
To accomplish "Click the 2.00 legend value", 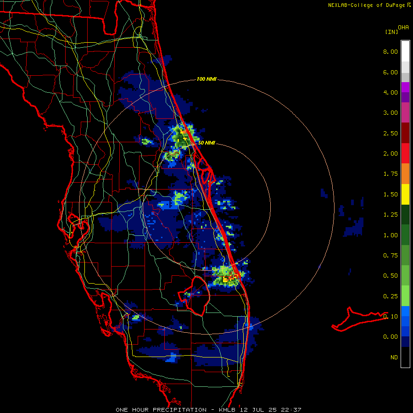I will click(391, 154).
